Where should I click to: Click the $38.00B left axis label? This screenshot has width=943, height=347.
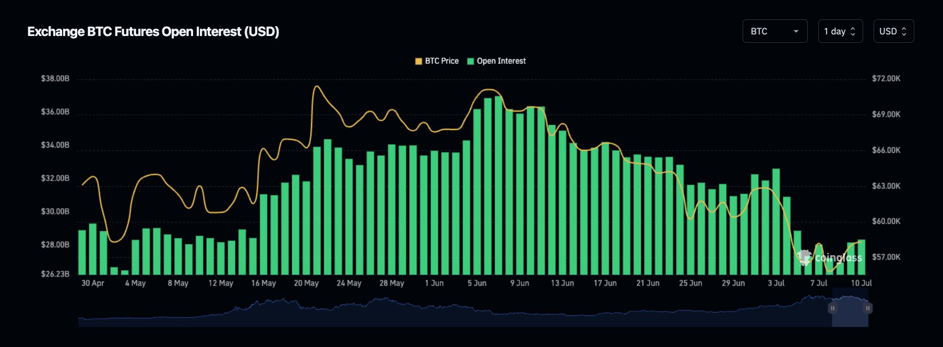pyautogui.click(x=55, y=79)
